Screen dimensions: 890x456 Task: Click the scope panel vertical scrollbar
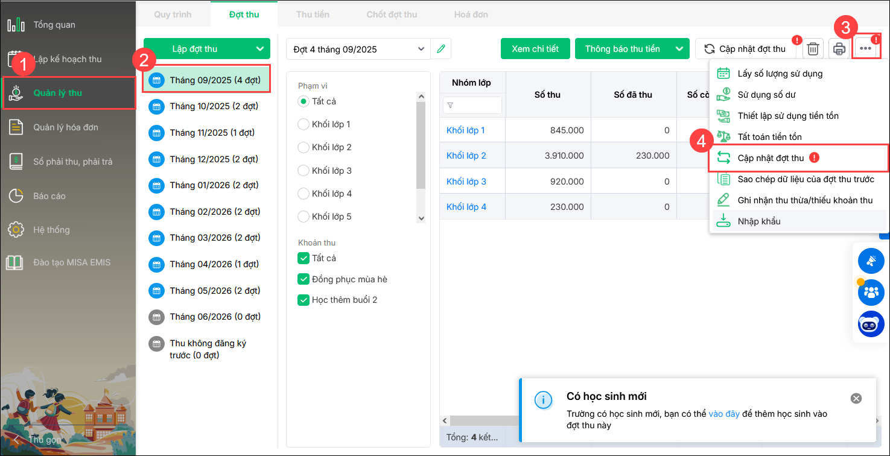(421, 145)
